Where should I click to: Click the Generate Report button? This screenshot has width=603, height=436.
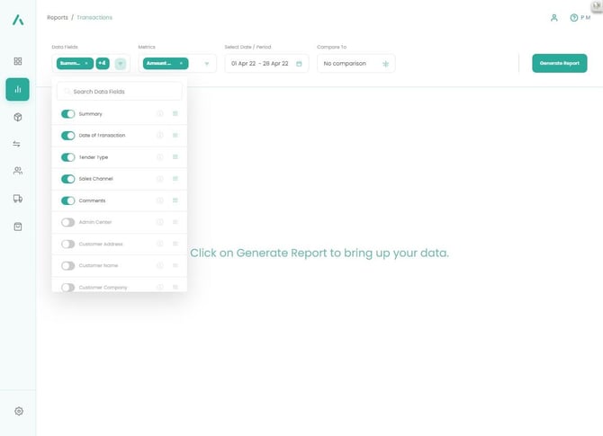[x=559, y=64]
